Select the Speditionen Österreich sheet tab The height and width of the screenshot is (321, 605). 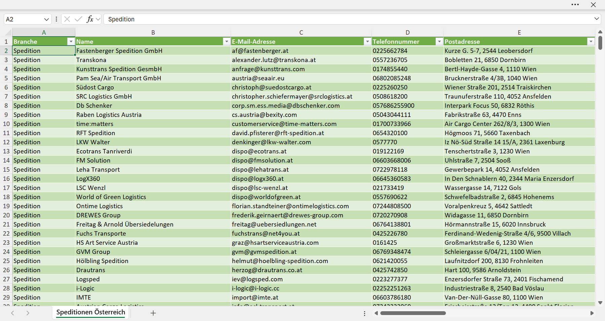tap(91, 312)
